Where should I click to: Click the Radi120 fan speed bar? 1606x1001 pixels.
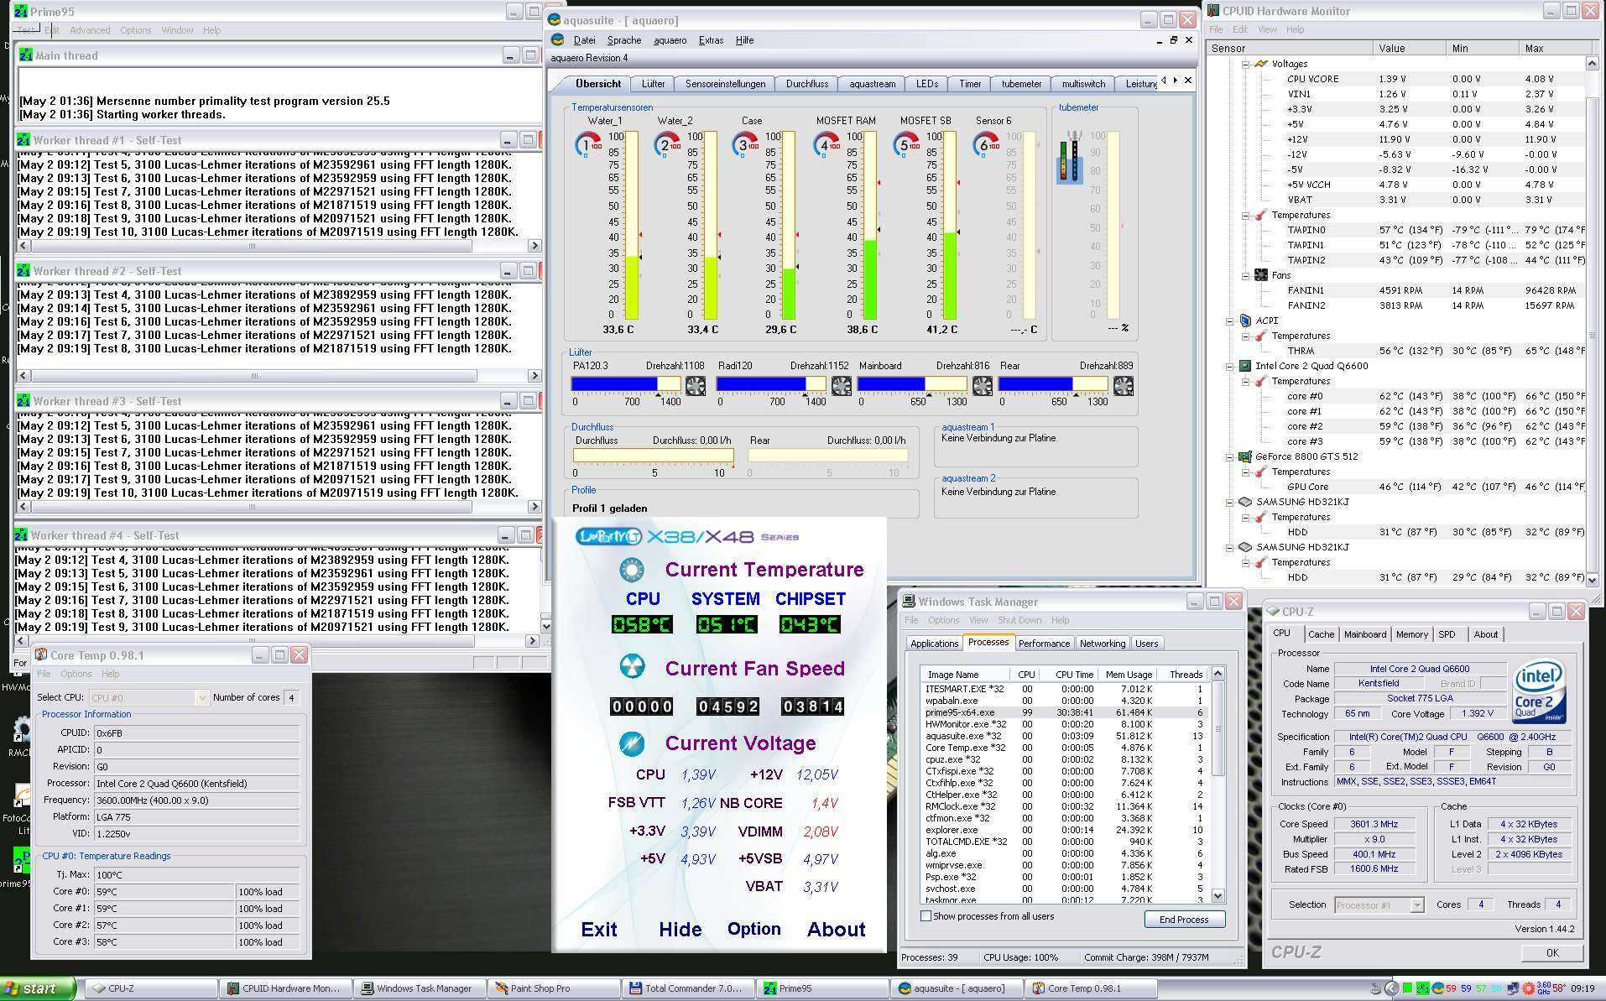tap(771, 383)
